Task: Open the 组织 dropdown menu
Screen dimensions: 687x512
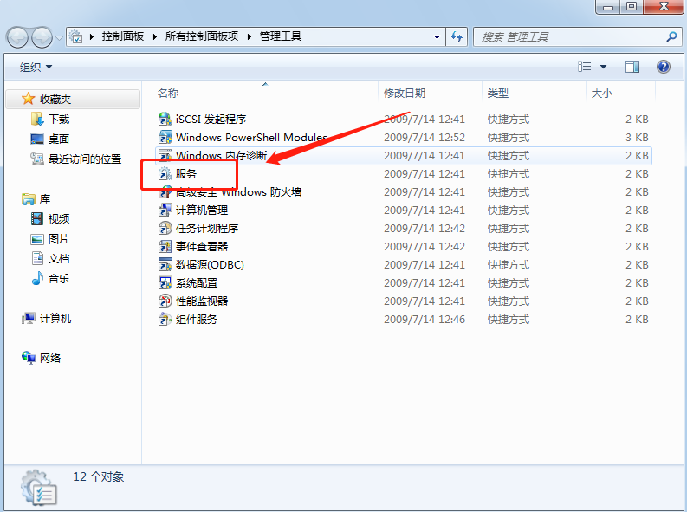Action: click(36, 67)
